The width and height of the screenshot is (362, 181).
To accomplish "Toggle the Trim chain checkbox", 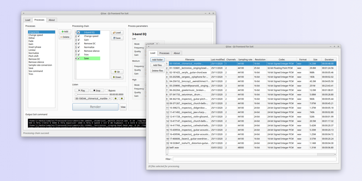I will pos(79,55).
